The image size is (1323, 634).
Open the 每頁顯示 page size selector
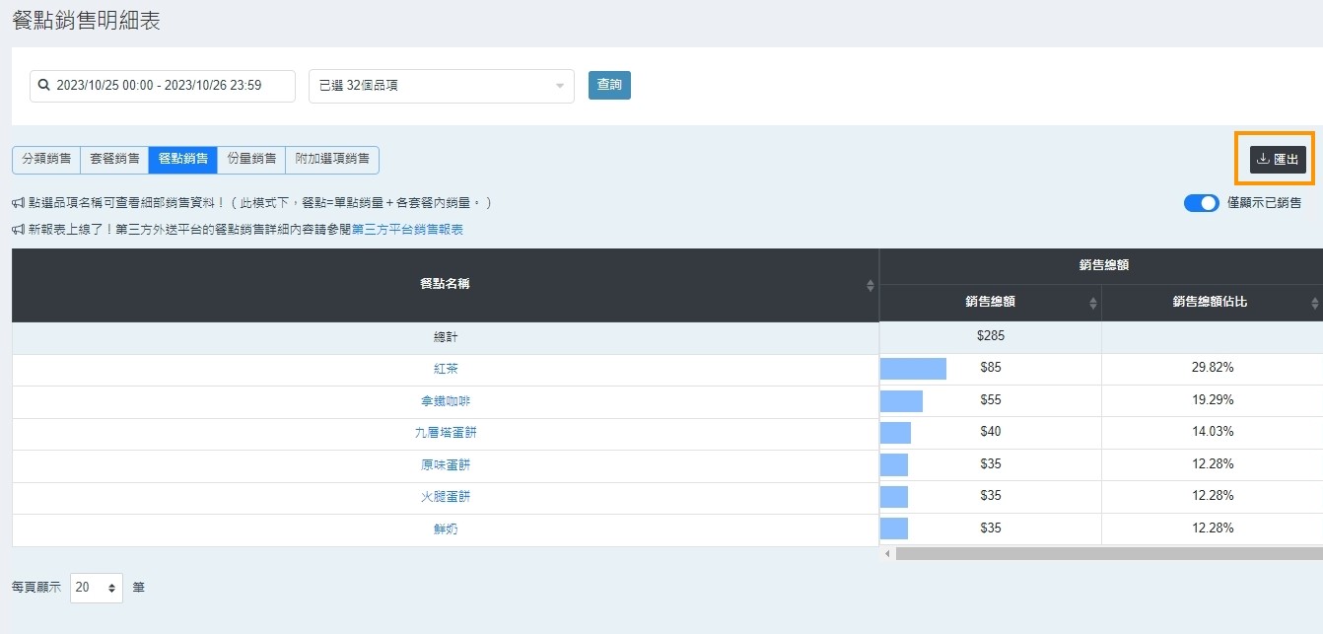click(x=97, y=588)
